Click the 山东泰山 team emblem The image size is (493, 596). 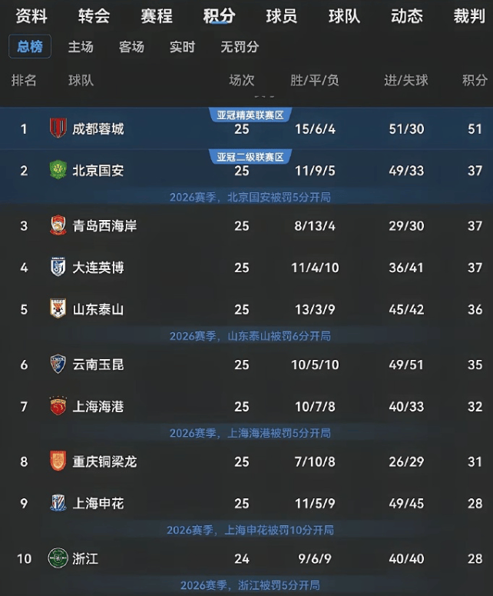58,308
